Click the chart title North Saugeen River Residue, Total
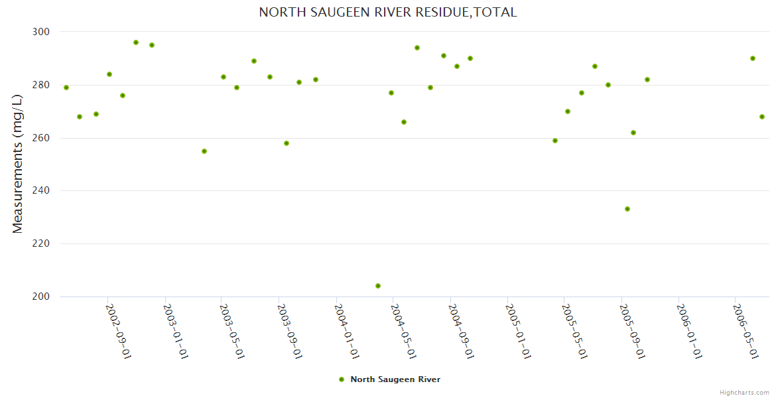 coord(388,12)
